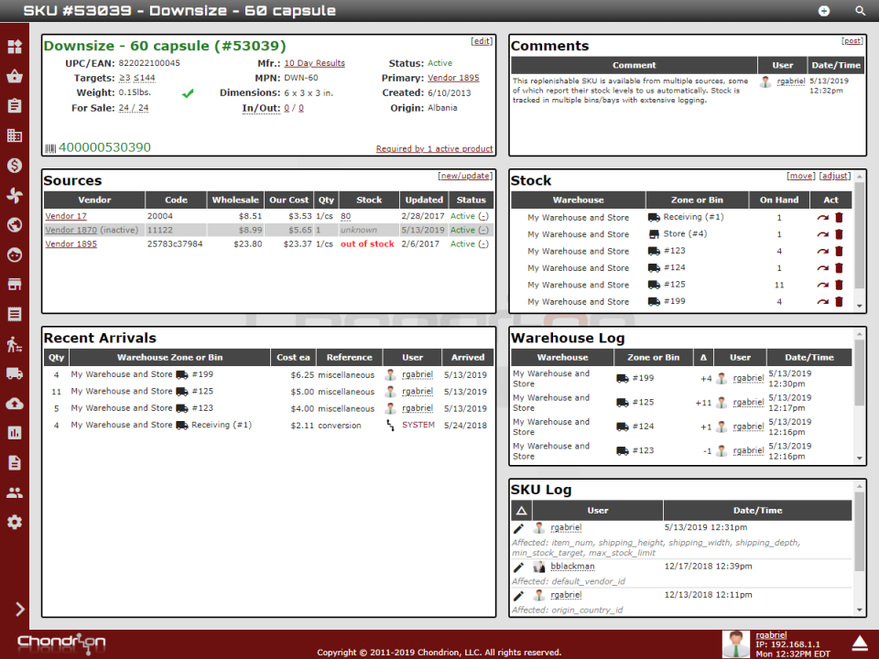The width and height of the screenshot is (879, 659).
Task: Open the shopping basket icon in sidebar
Action: [15, 76]
